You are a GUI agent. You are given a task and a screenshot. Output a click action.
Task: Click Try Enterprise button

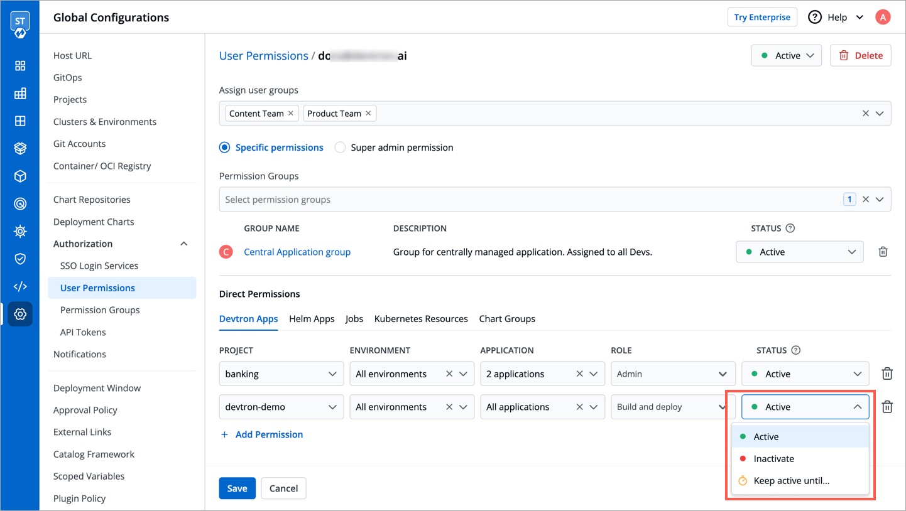(762, 17)
